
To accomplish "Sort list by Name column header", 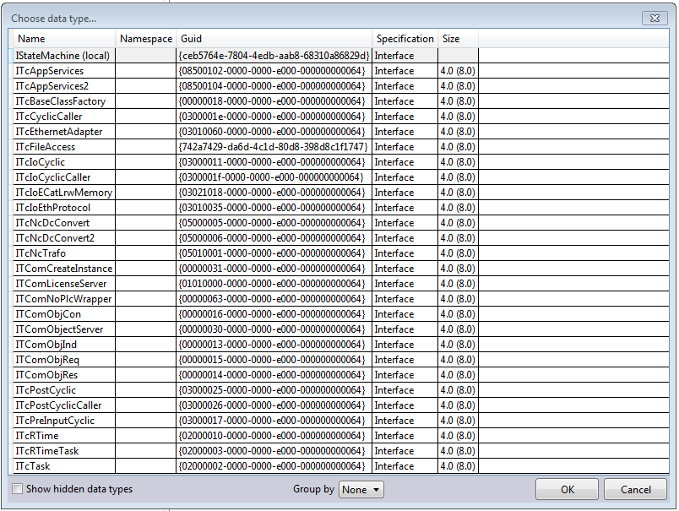I will pos(65,39).
